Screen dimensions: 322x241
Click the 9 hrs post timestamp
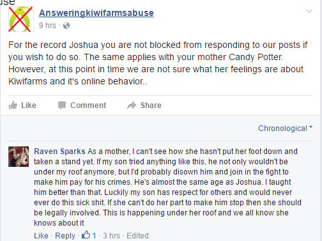tap(47, 26)
